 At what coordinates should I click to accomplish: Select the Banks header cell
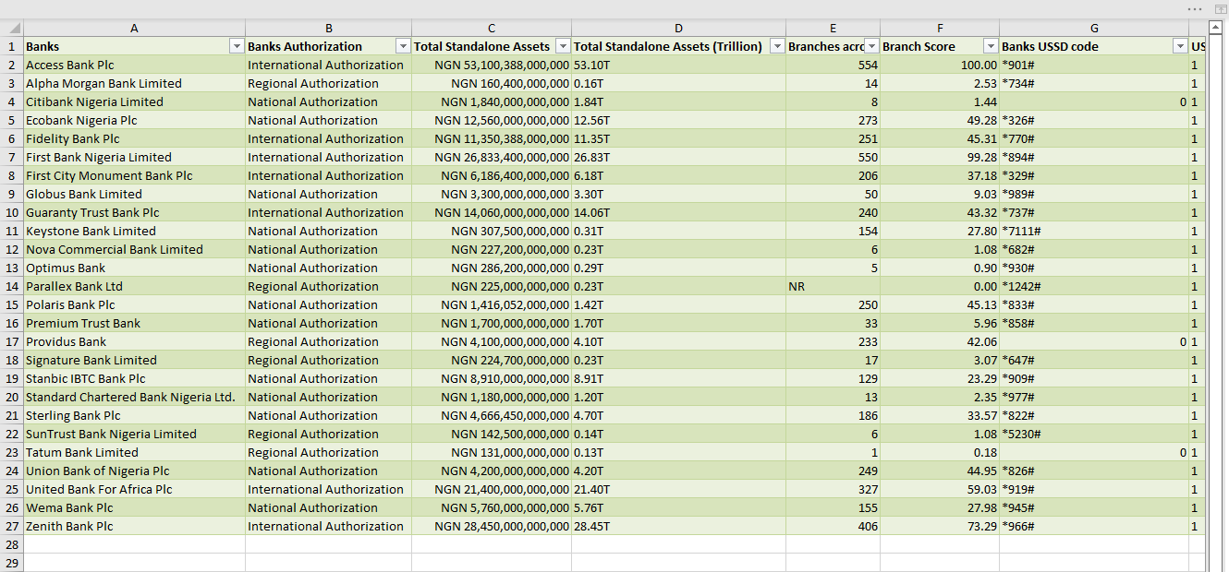click(134, 46)
